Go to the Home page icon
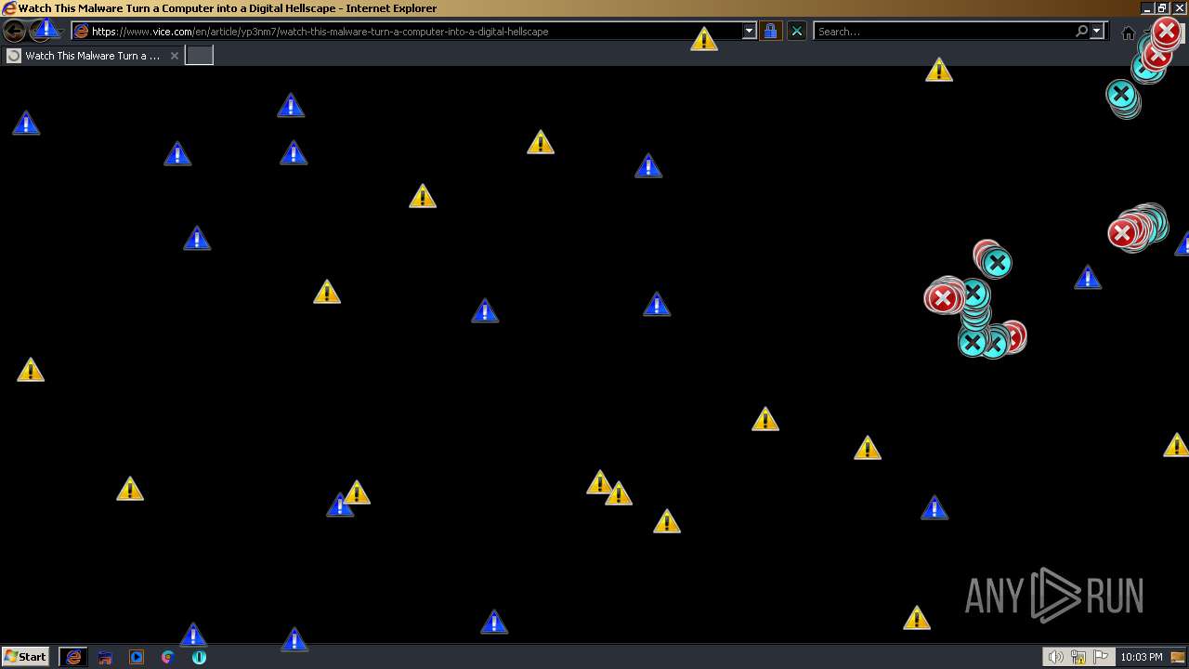This screenshot has height=669, width=1189. point(1128,33)
